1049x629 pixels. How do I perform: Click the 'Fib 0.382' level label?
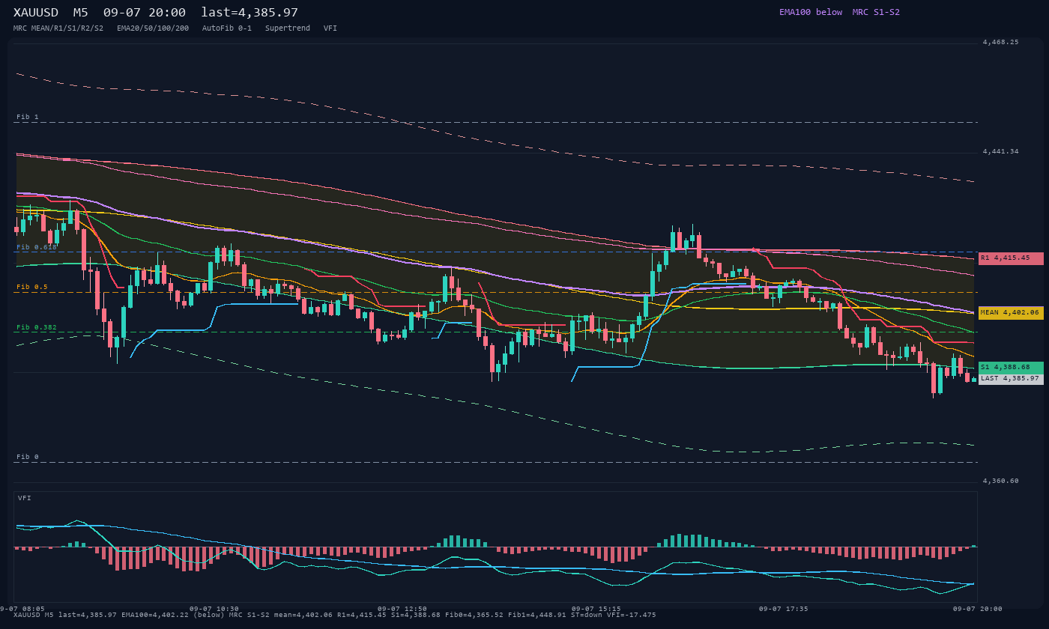coord(37,328)
